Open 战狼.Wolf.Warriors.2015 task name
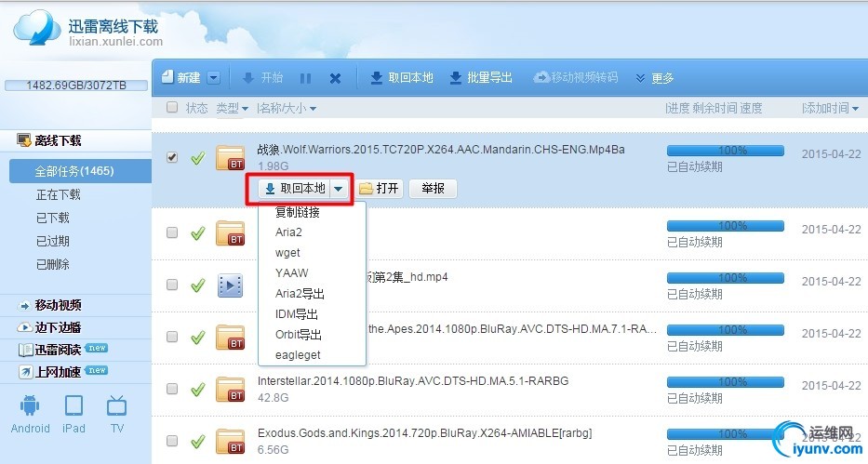Screen dimensions: 868x464 click(441, 150)
